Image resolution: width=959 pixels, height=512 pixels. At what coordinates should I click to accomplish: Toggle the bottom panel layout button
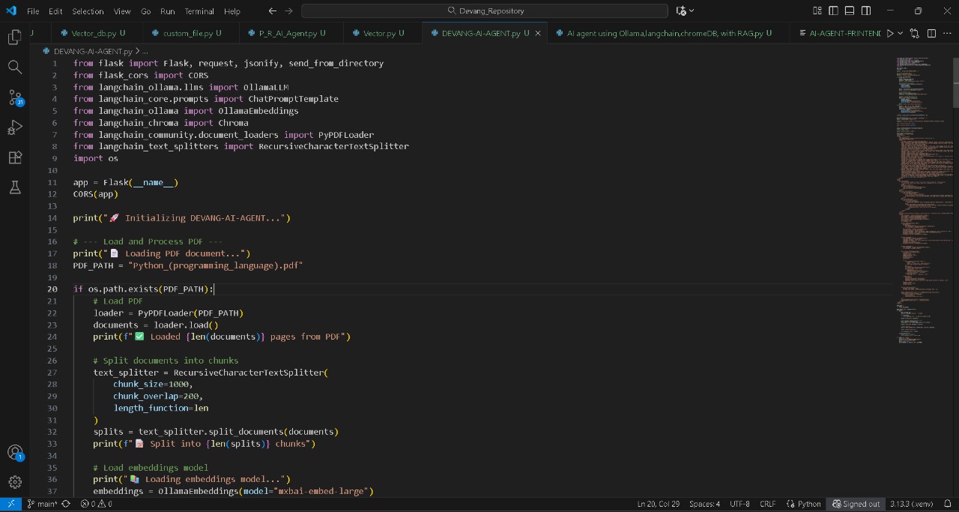click(x=851, y=11)
